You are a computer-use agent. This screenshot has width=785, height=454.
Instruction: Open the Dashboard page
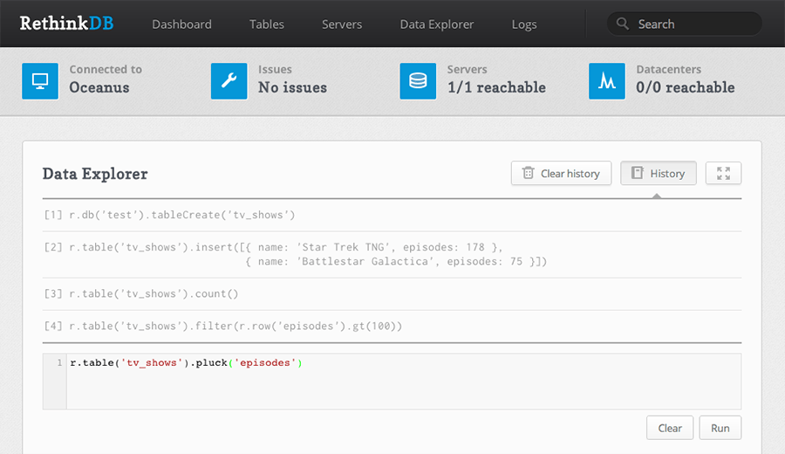point(181,24)
